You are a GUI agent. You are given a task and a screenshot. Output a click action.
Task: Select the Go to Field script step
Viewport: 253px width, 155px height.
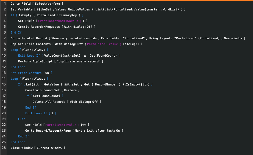point(37,4)
